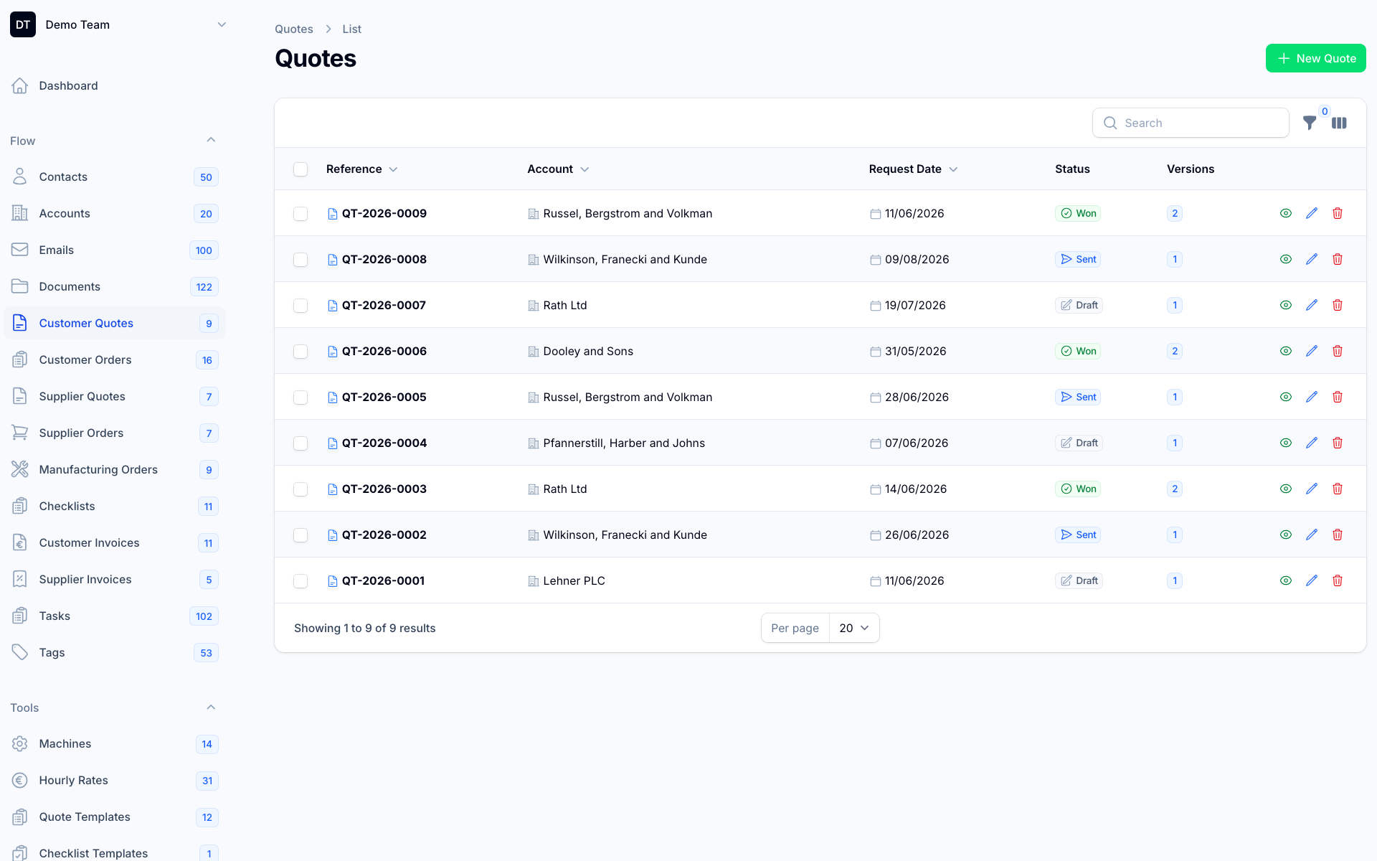This screenshot has width=1377, height=861.
Task: Delete quote QT-2026-0007 trash icon
Action: point(1338,305)
